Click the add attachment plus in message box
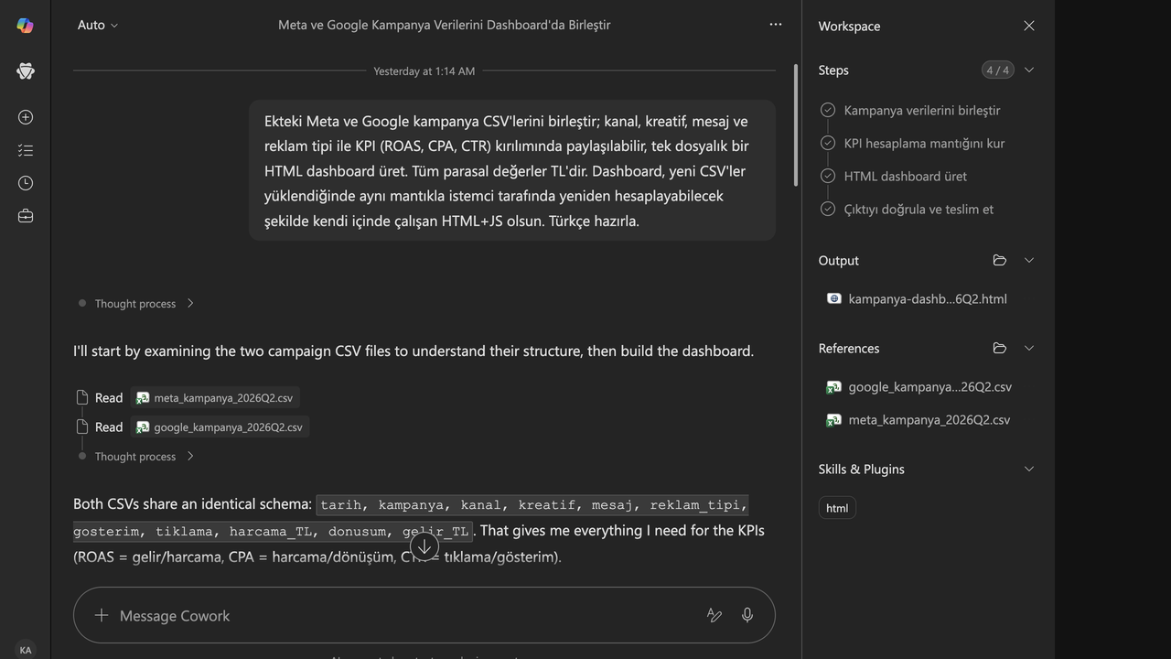This screenshot has width=1171, height=659. 102,615
